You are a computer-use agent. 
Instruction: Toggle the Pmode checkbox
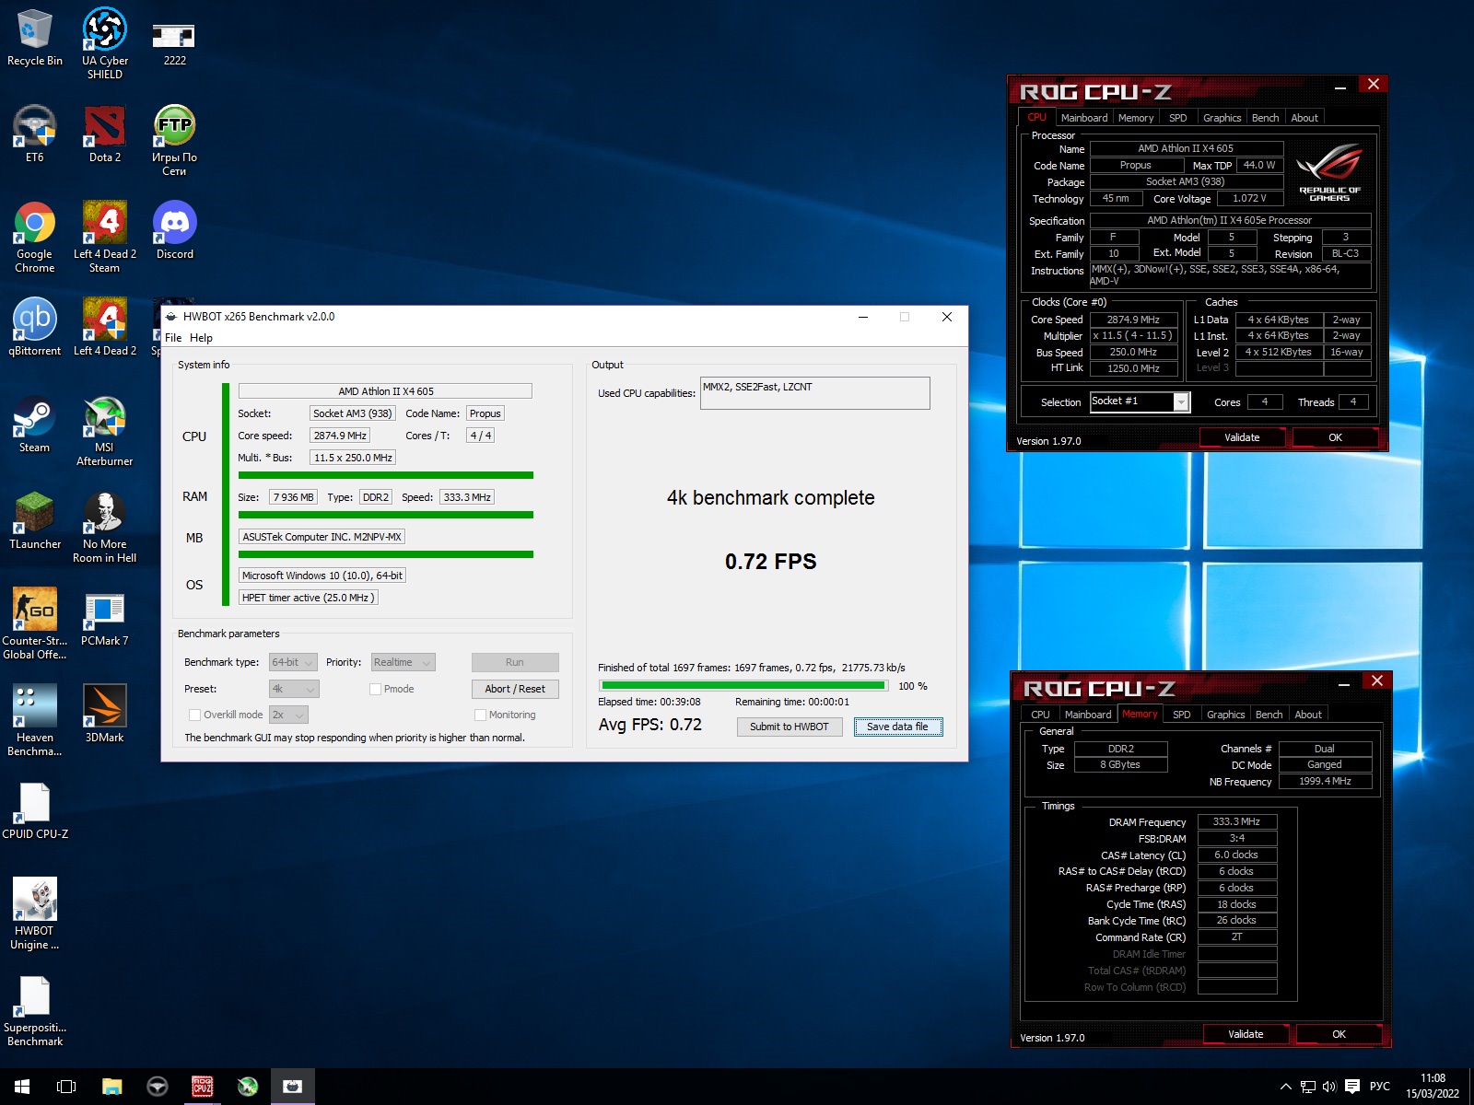376,689
